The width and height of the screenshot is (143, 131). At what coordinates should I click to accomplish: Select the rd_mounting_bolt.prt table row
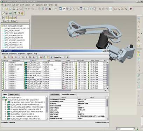coord(55,80)
